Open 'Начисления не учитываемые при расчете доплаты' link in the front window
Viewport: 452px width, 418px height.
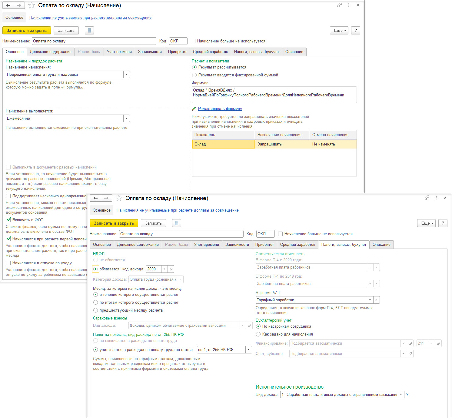tap(178, 210)
